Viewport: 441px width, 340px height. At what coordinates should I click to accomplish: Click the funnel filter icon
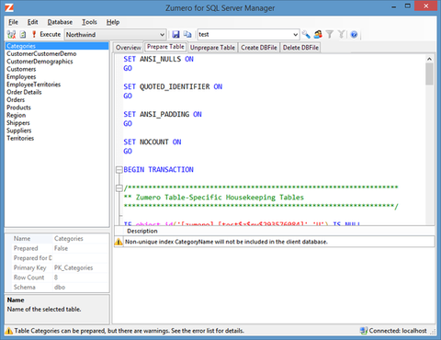(x=330, y=34)
